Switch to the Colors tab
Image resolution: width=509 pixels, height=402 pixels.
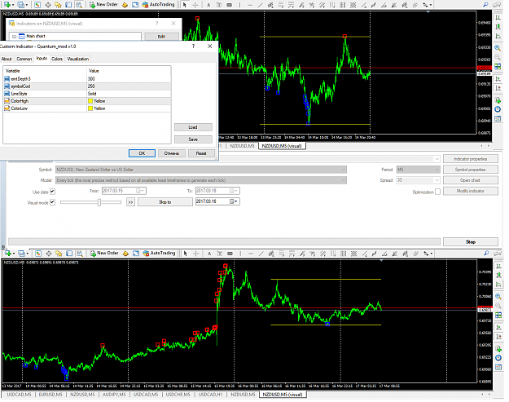click(x=57, y=59)
